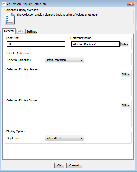Cancel the Collection Display Definition

point(74,165)
